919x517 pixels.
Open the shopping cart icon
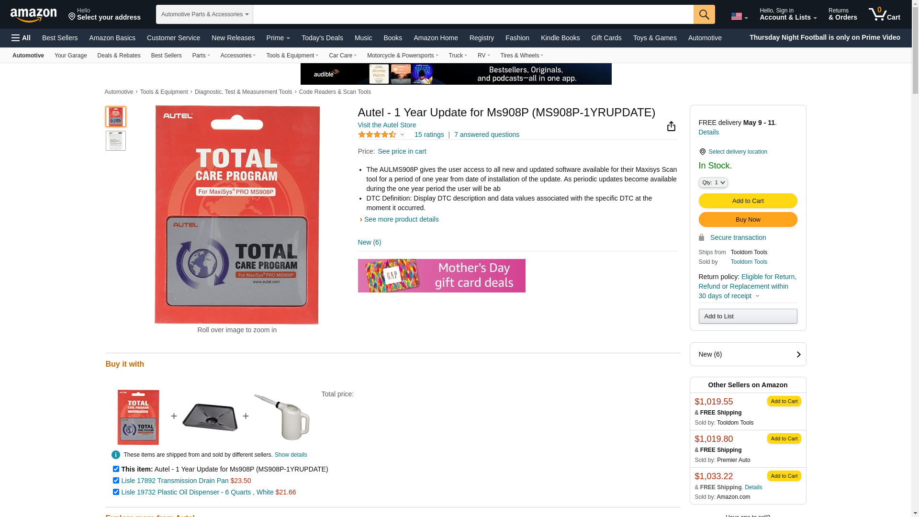884,14
